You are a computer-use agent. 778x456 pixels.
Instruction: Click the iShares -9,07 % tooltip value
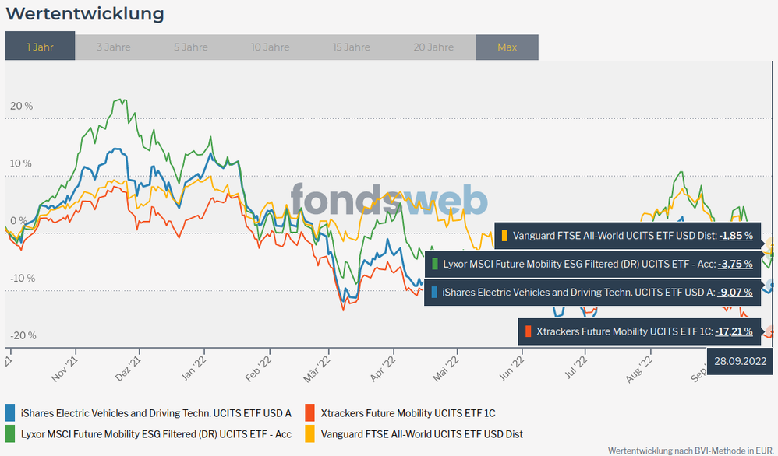735,293
